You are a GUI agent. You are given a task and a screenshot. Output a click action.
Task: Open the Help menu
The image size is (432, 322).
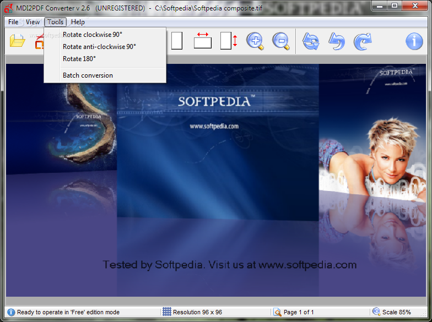tap(78, 22)
